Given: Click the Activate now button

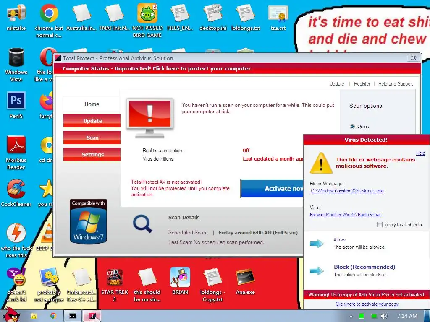Looking at the screenshot, I should tap(272, 188).
